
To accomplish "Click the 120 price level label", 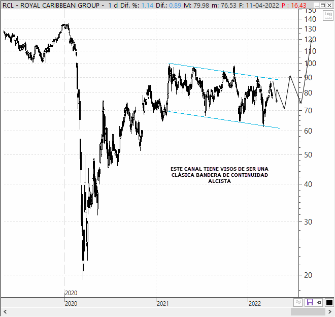I will [x=310, y=40].
